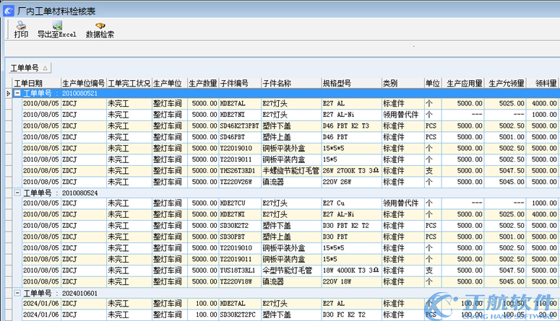Select the 领用替代件 cell in the HDE27NI row of group 2010080521

tap(403, 115)
